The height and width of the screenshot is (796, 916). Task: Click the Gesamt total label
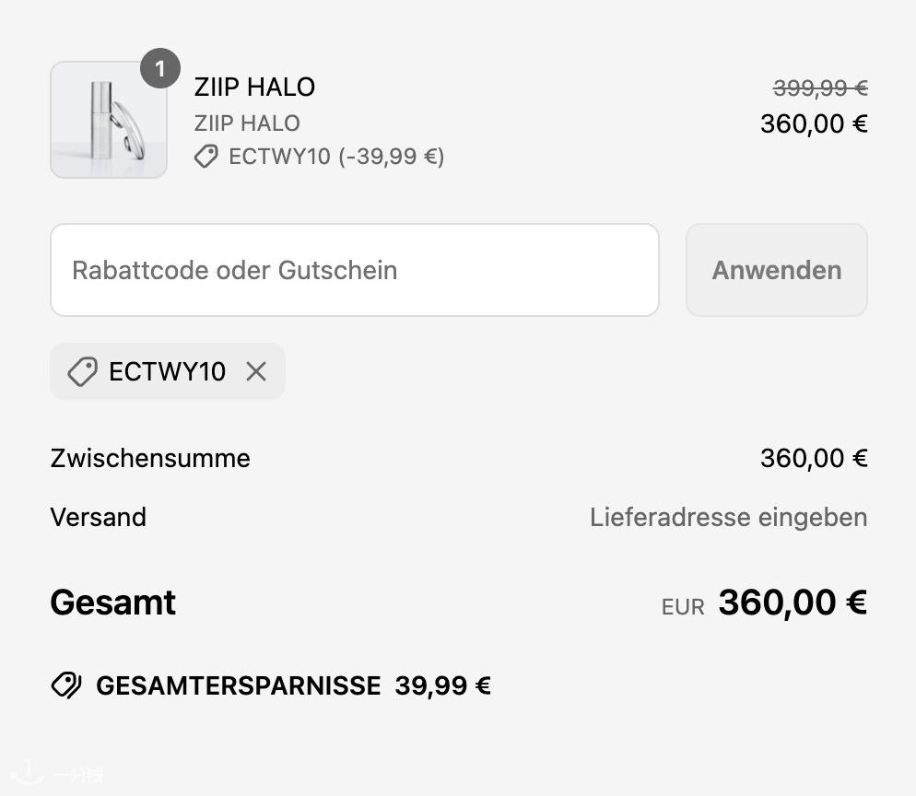pos(112,603)
